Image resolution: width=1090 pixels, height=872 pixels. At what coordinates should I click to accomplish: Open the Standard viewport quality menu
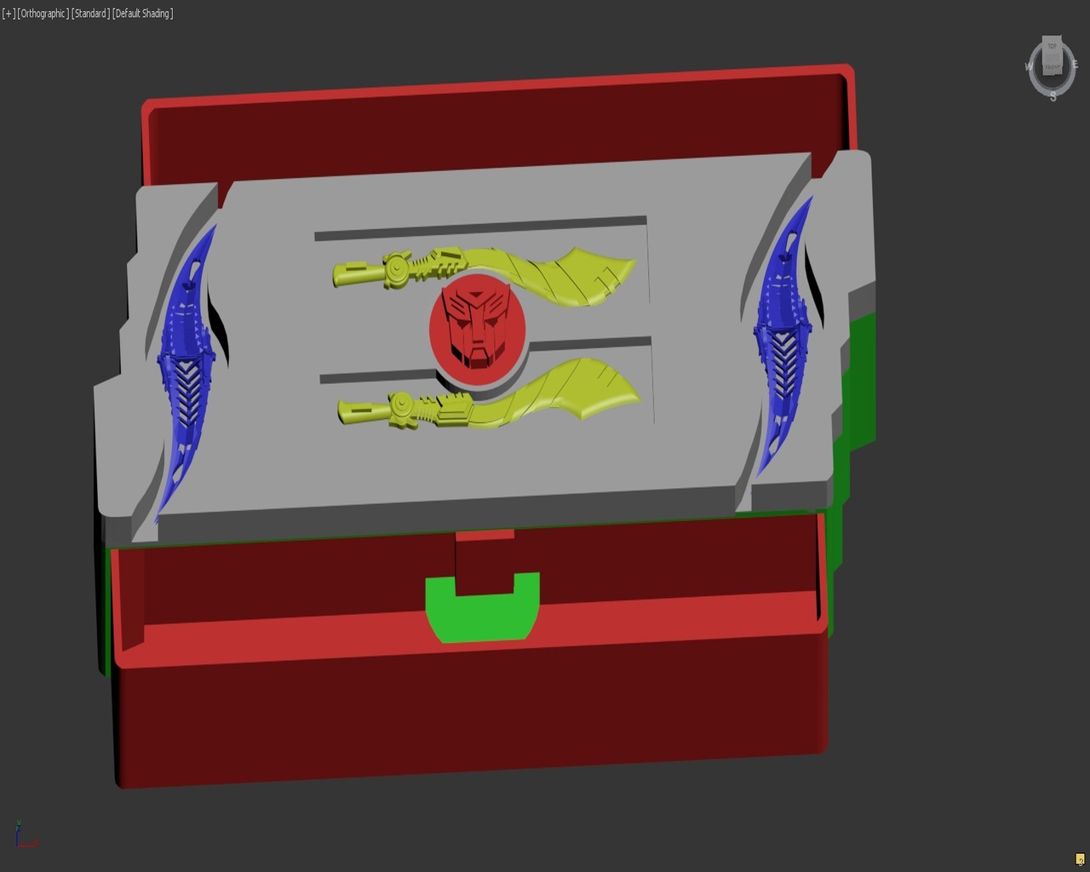coord(91,14)
